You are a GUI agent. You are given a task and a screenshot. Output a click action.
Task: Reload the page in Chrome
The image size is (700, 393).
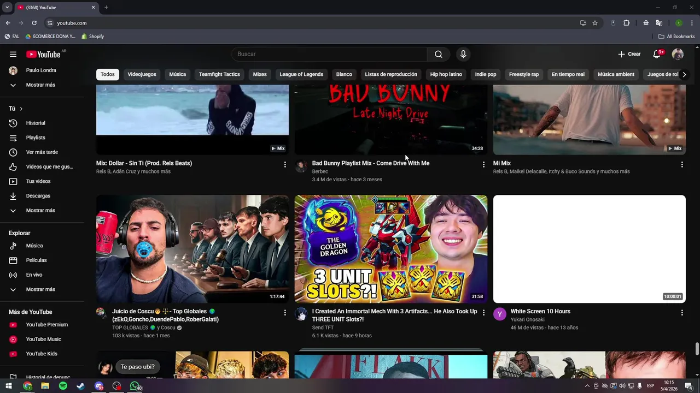pyautogui.click(x=34, y=23)
